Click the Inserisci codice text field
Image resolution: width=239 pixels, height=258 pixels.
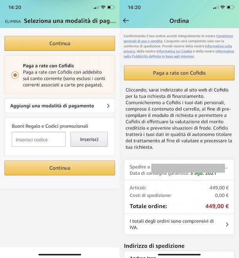pyautogui.click(x=39, y=140)
